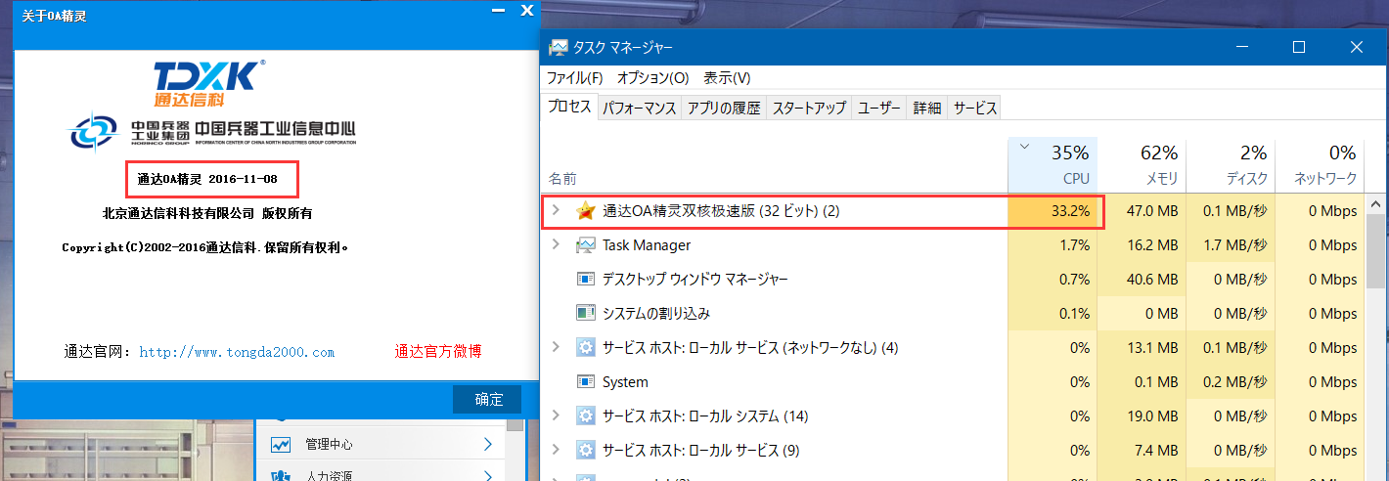Open the オプション(O) menu

click(x=652, y=77)
